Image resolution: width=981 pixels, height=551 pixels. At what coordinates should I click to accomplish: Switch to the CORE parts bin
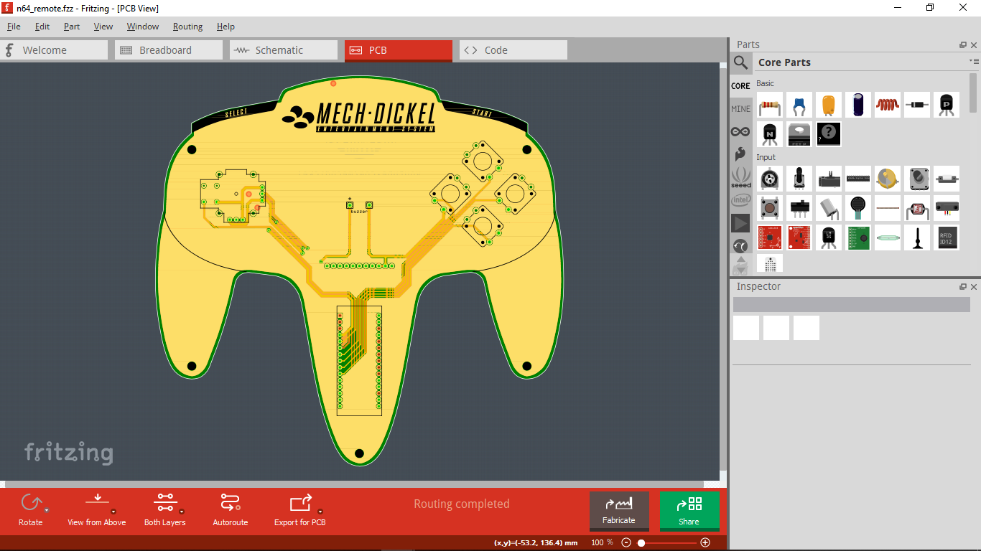tap(740, 85)
